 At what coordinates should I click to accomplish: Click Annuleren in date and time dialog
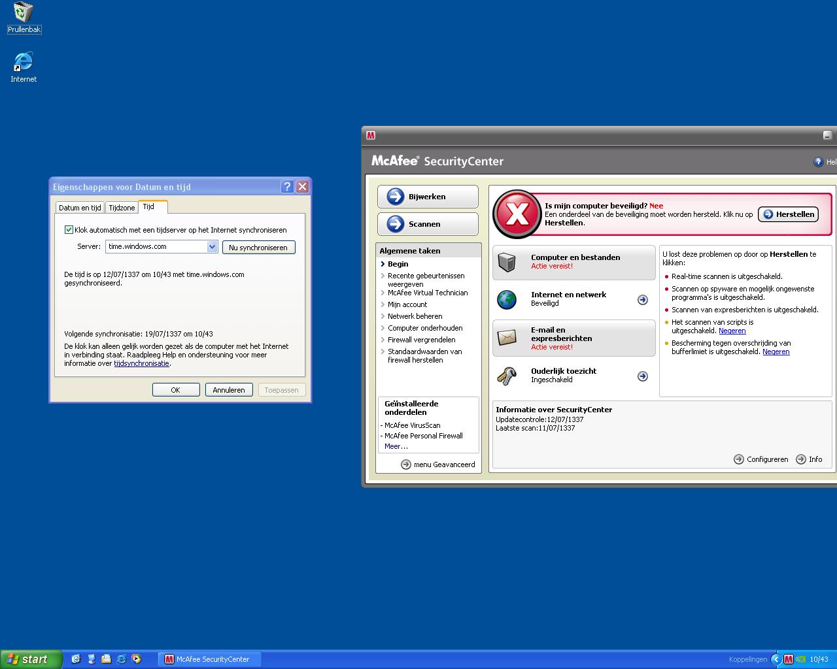(x=229, y=389)
